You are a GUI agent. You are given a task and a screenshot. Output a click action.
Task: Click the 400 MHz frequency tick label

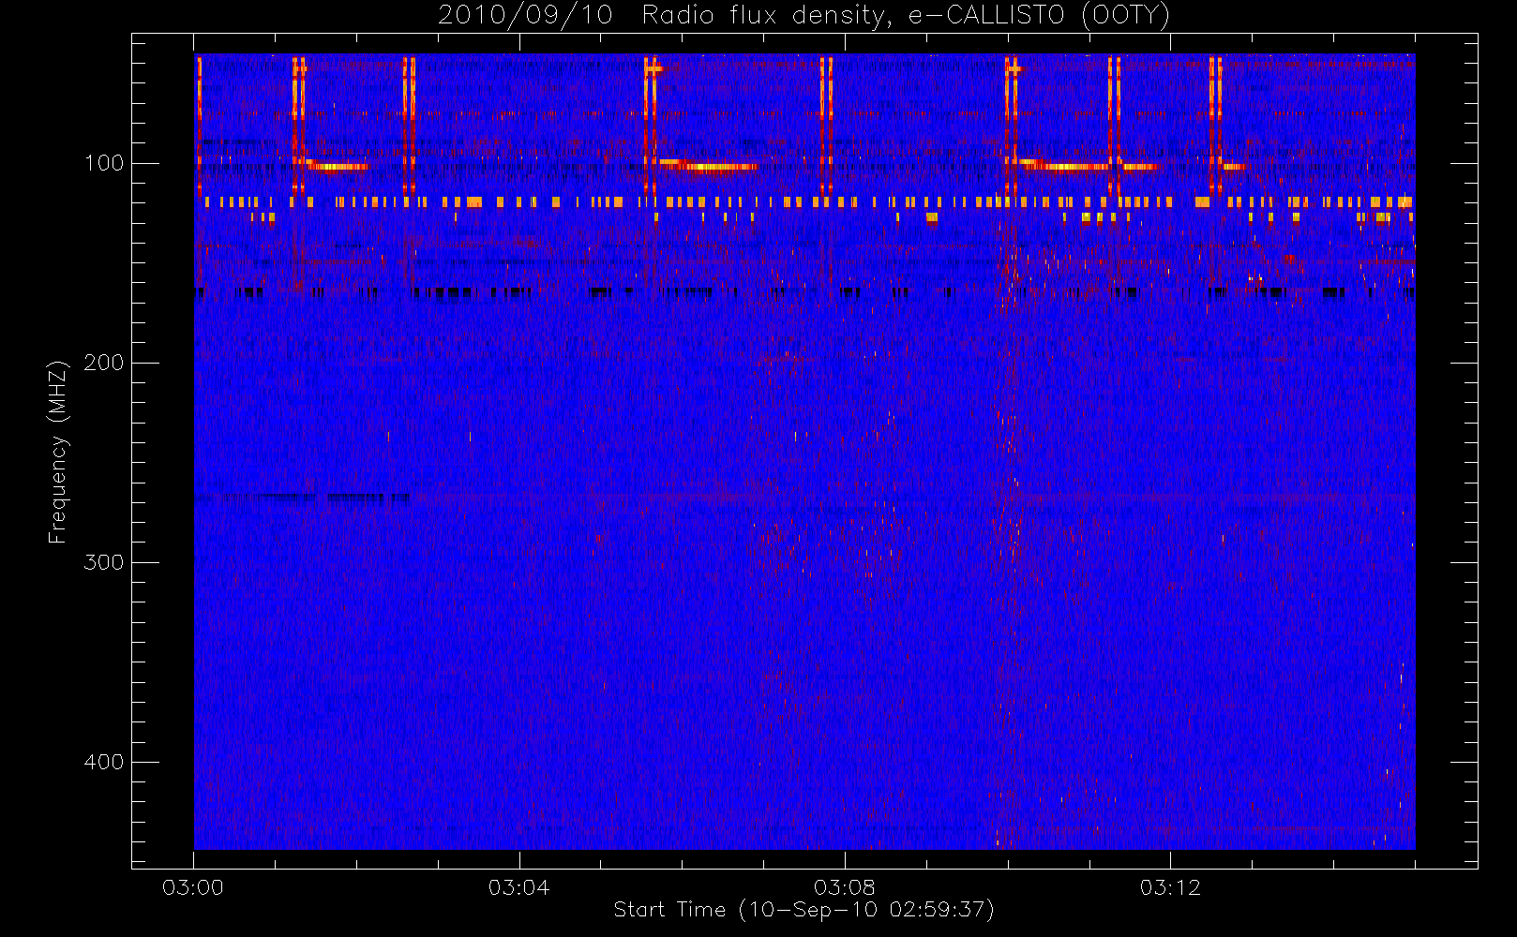tap(104, 762)
